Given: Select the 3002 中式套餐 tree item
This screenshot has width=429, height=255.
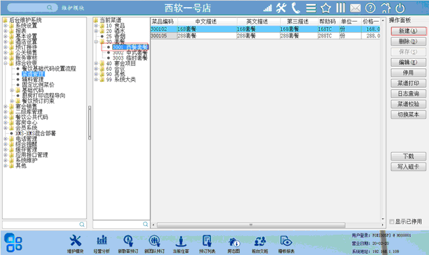Looking at the screenshot, I should [x=129, y=52].
